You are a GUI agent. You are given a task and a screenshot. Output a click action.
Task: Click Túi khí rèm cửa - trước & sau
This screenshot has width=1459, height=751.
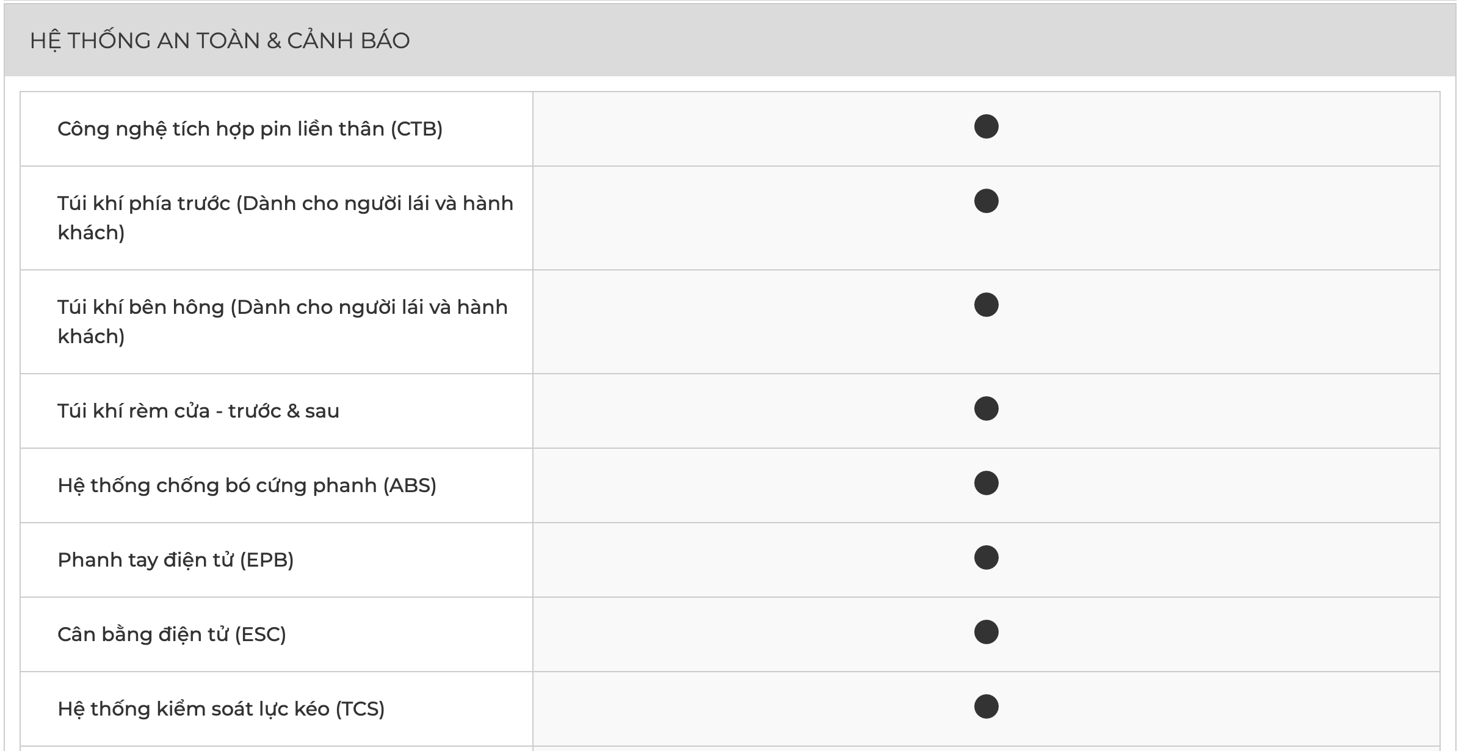point(198,412)
